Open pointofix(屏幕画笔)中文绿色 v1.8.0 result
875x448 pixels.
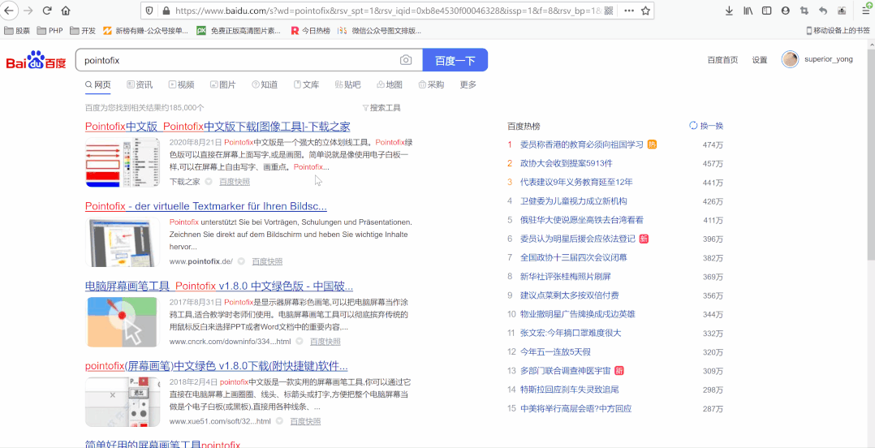click(x=217, y=367)
